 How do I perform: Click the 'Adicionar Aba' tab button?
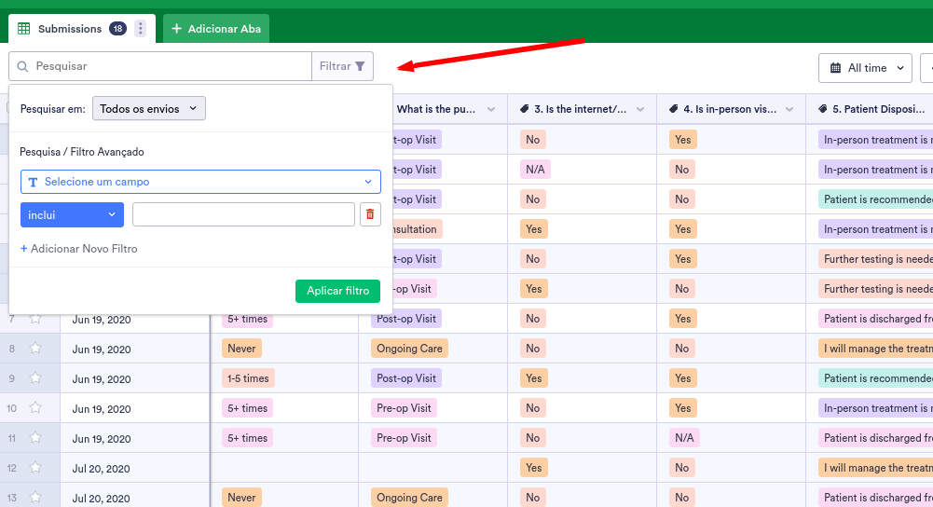tap(216, 29)
